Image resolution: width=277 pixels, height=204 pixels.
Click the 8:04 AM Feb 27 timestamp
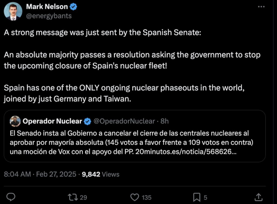click(x=39, y=174)
